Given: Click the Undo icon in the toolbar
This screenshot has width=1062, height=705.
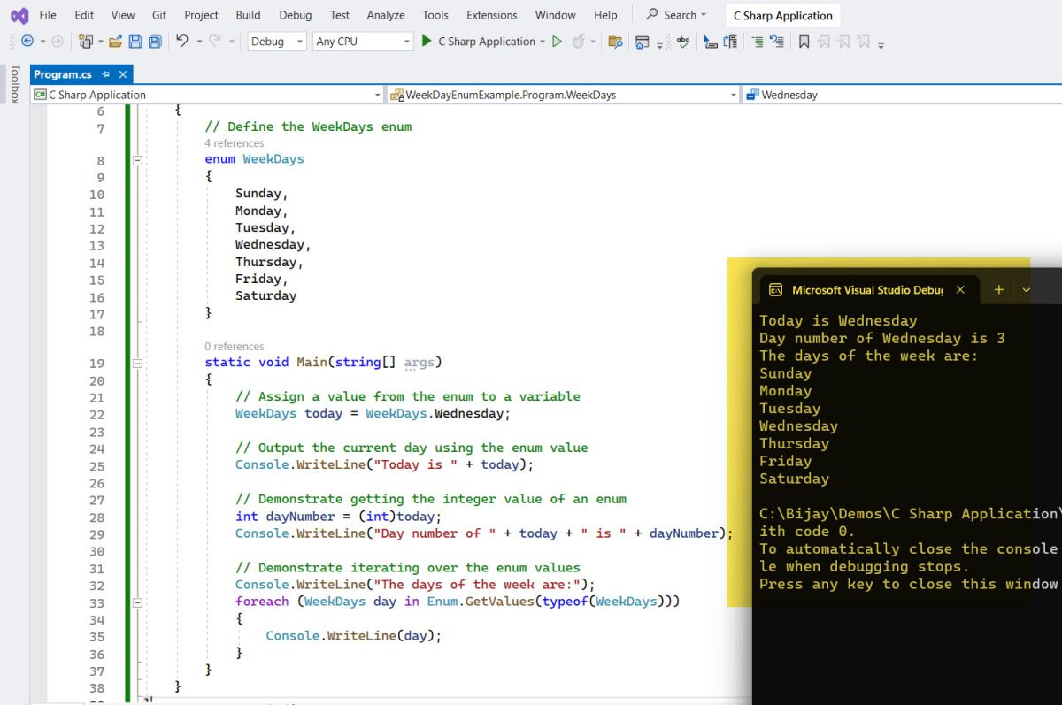Looking at the screenshot, I should pos(181,42).
